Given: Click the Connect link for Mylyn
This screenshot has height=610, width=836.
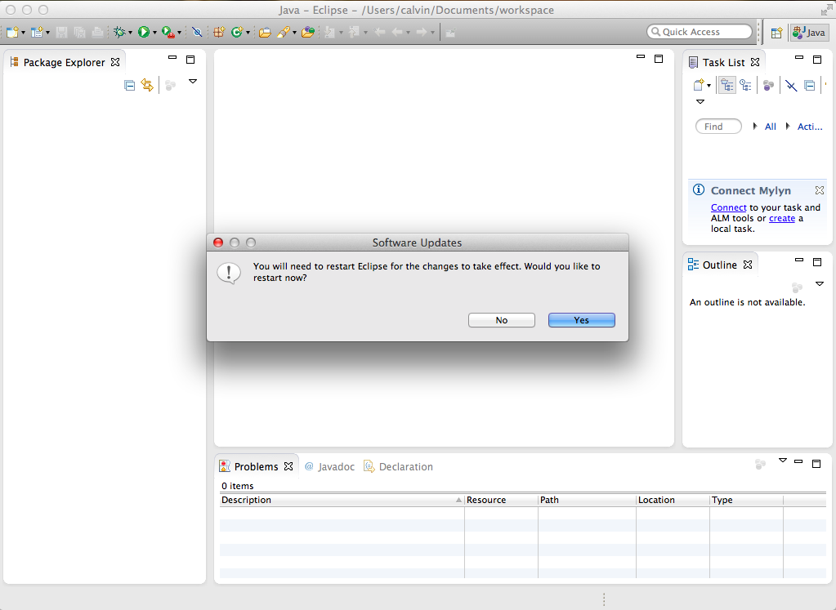Looking at the screenshot, I should tap(728, 207).
